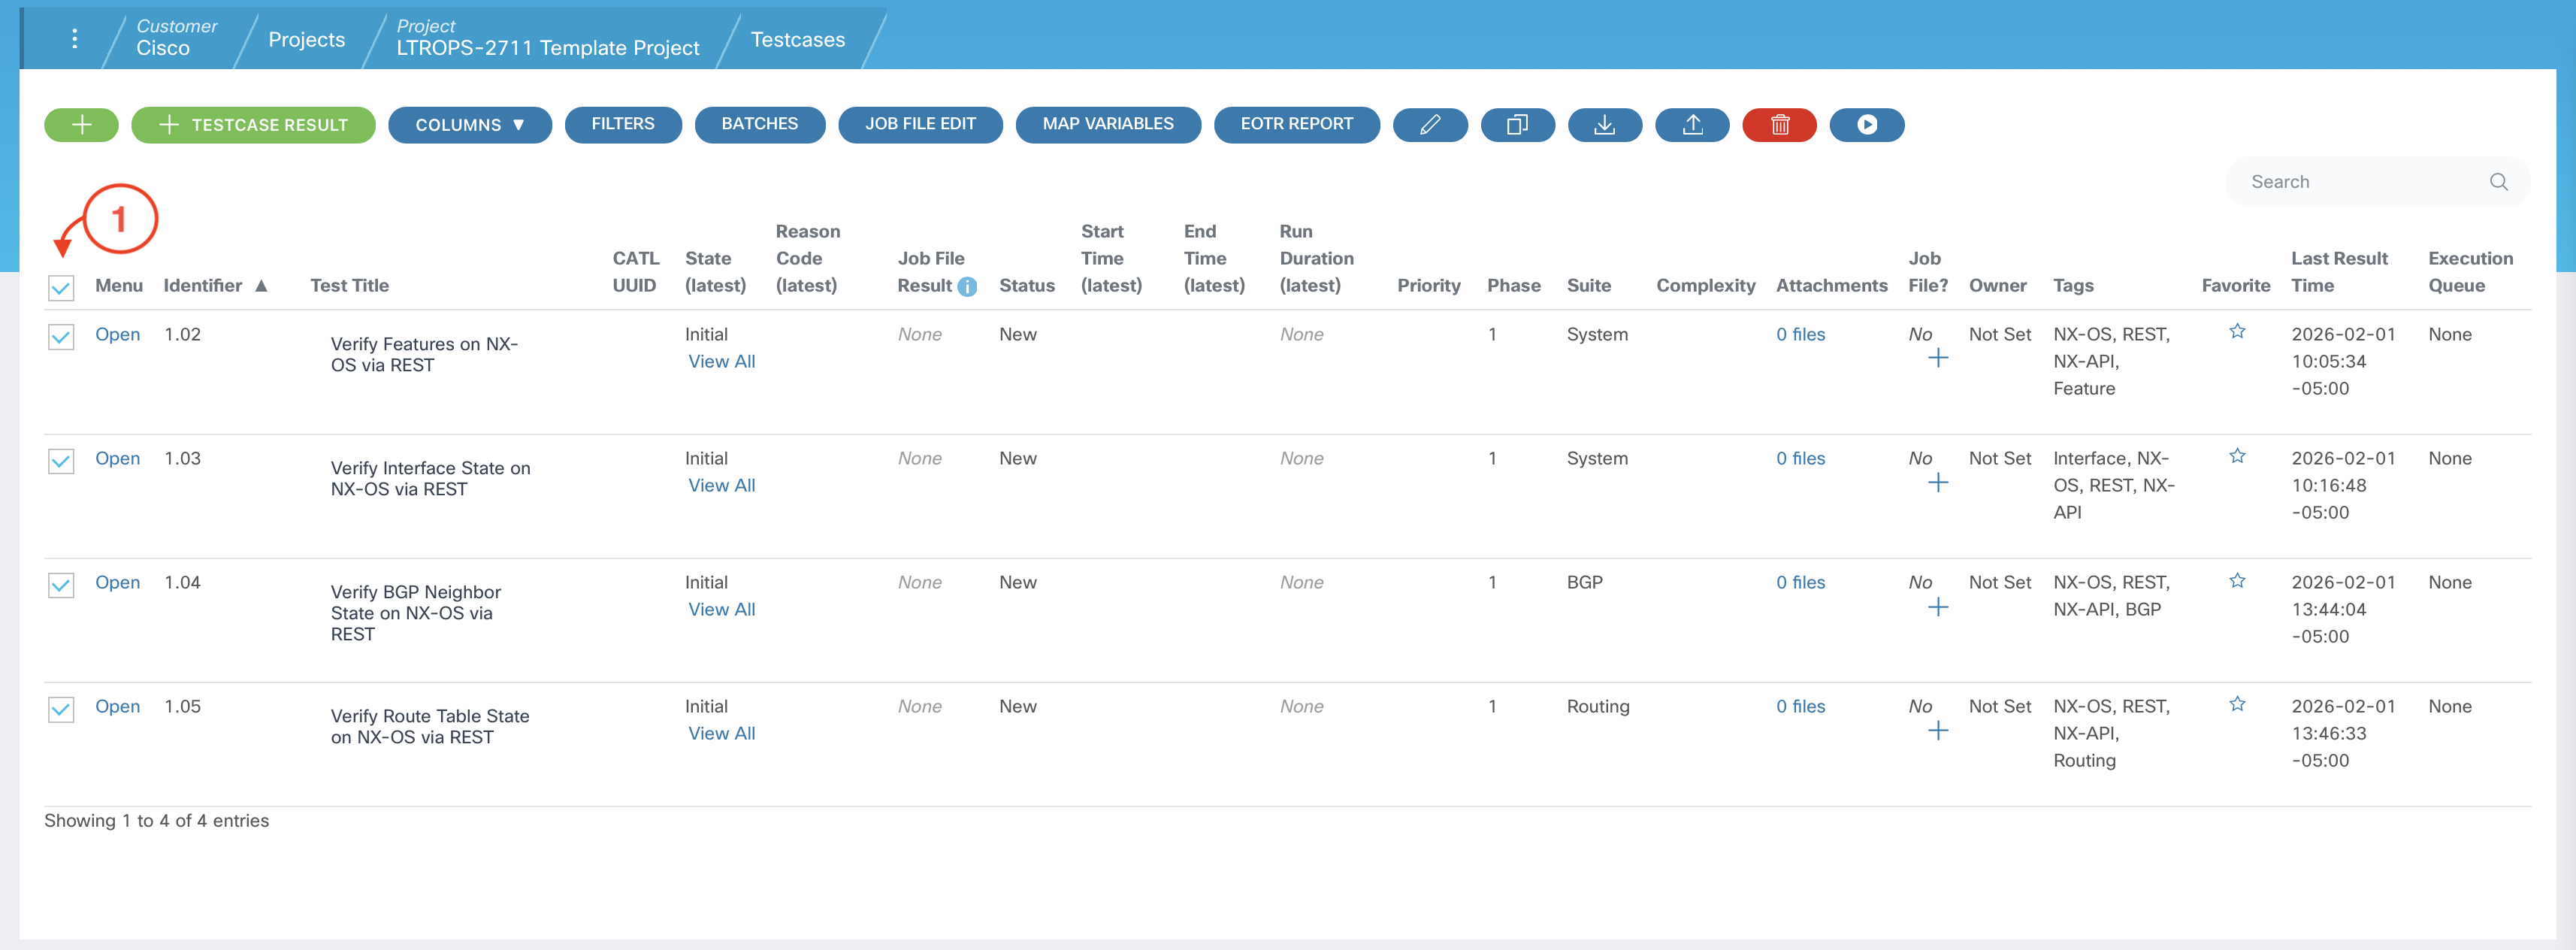
Task: Select the Testcases breadcrumb tab
Action: pyautogui.click(x=797, y=40)
